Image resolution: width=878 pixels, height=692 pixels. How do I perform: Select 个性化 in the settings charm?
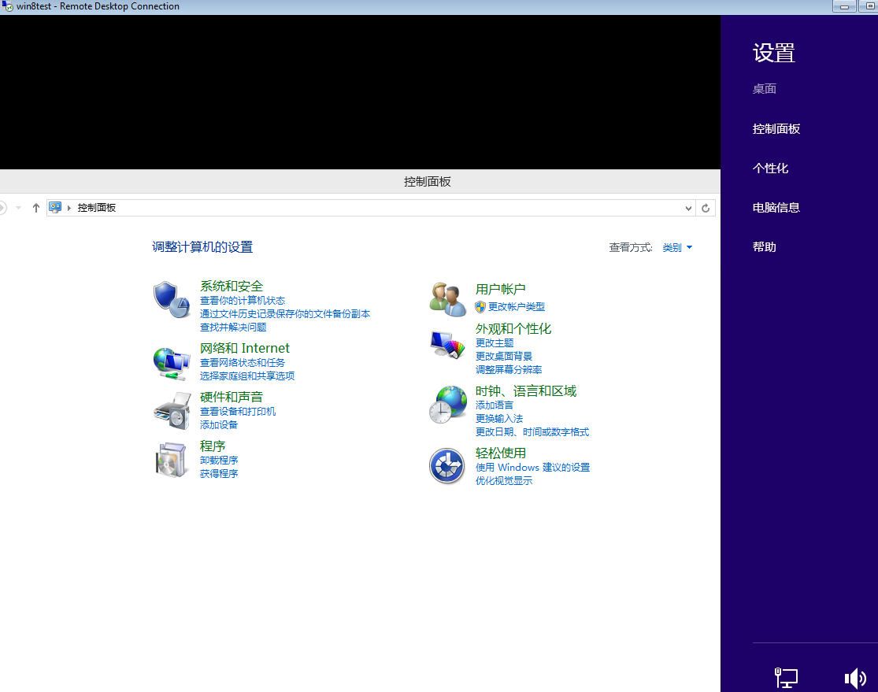click(x=770, y=168)
